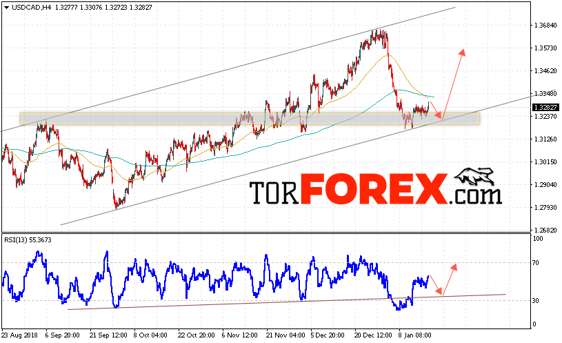Click the 1.27930 price axis label
This screenshot has height=343, width=562.
(545, 207)
